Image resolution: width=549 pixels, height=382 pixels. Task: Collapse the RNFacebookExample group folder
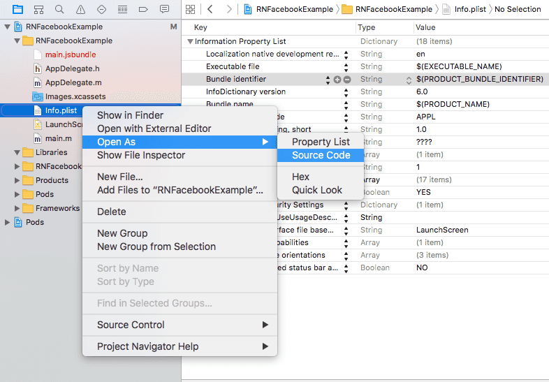[17, 41]
